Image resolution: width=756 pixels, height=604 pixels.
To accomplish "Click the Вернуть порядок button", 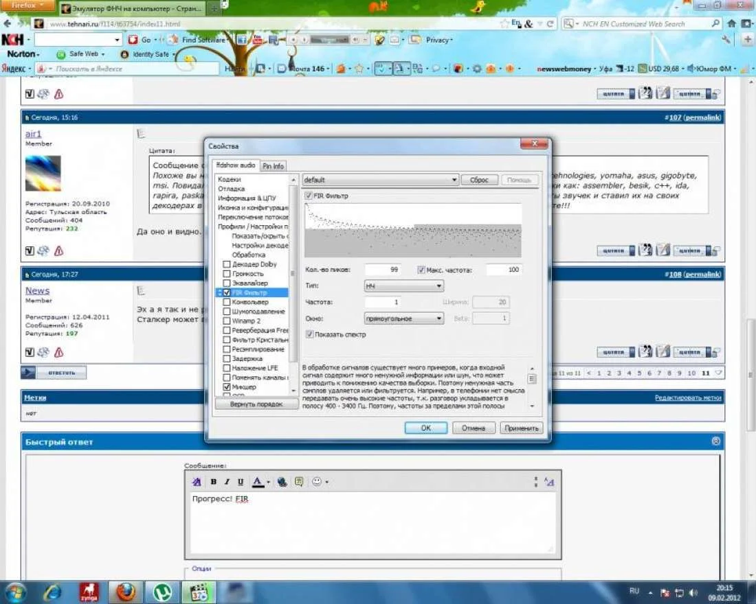I will 256,404.
